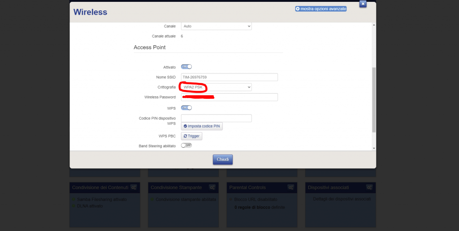Open Condivisione dei Contenuti settings gear
Image resolution: width=459 pixels, height=231 pixels.
(x=134, y=187)
